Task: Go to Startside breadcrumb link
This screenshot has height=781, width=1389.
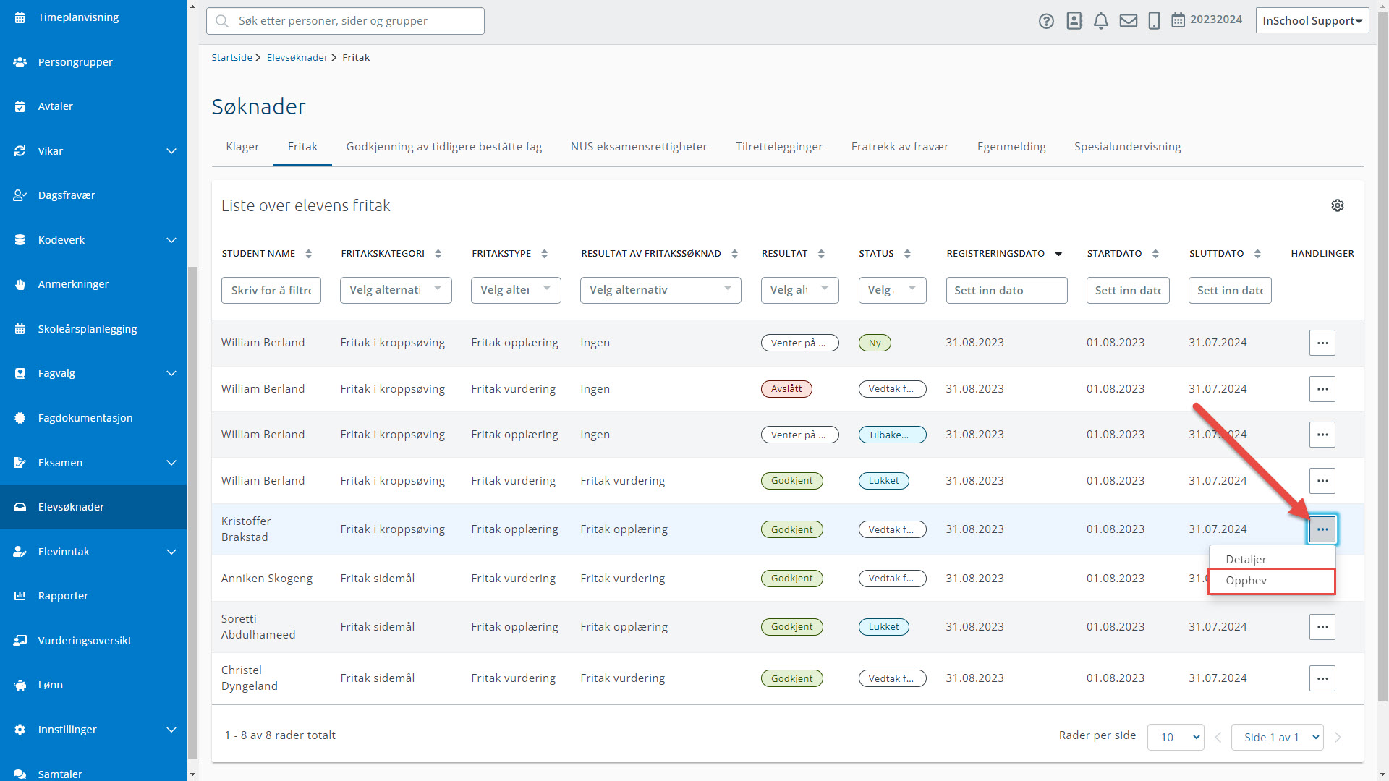Action: tap(231, 58)
